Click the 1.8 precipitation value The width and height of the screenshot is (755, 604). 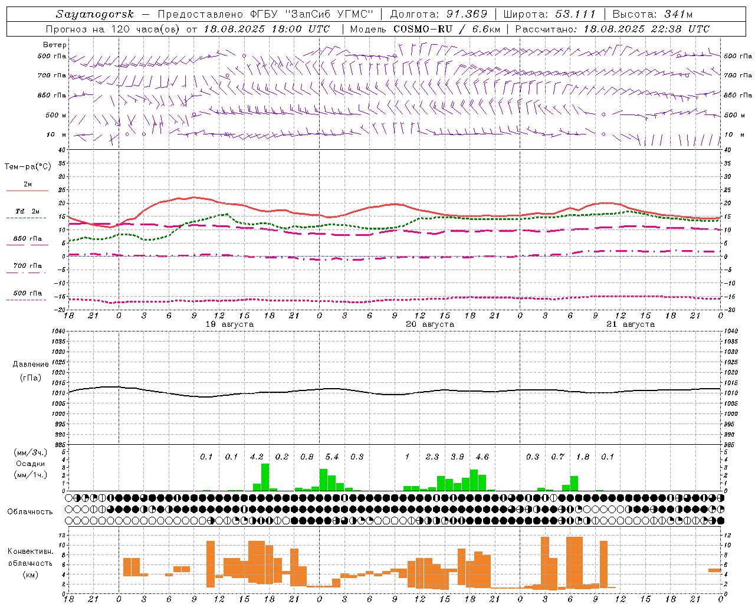583,457
